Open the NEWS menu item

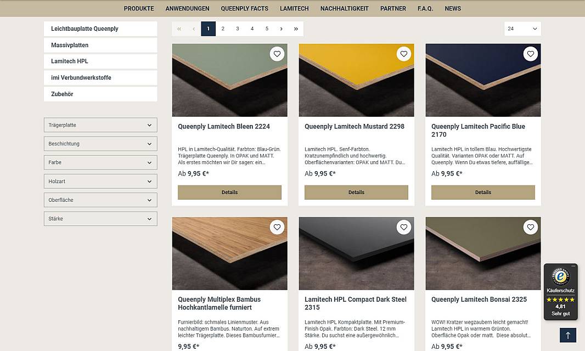[453, 8]
